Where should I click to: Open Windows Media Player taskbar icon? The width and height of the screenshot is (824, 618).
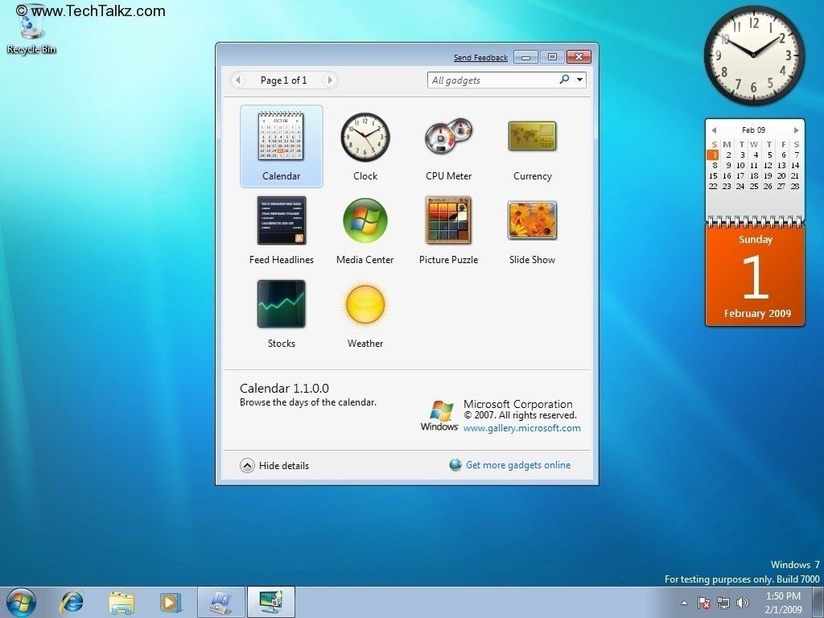(171, 602)
